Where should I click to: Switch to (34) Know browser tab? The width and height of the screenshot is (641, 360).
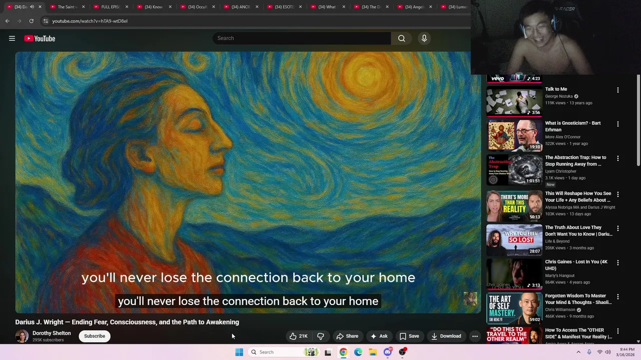pyautogui.click(x=153, y=7)
